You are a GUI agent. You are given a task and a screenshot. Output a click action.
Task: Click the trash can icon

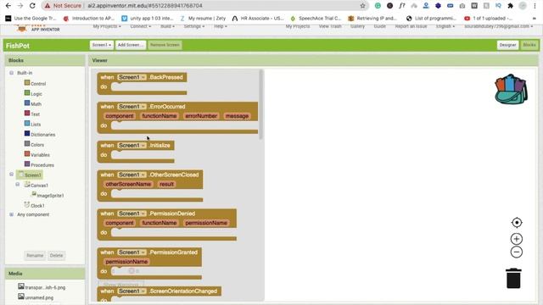pyautogui.click(x=513, y=278)
